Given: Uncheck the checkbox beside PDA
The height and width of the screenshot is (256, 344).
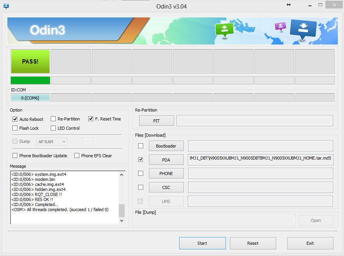Looking at the screenshot, I should pos(140,160).
